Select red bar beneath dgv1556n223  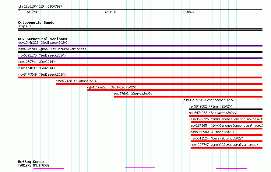tap(175, 90)
